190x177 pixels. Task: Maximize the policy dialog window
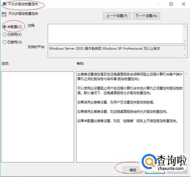(x=171, y=4)
